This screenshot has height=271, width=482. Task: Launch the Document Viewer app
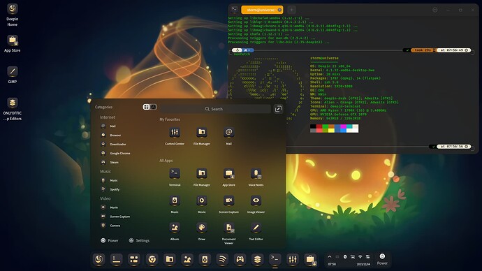pyautogui.click(x=228, y=228)
